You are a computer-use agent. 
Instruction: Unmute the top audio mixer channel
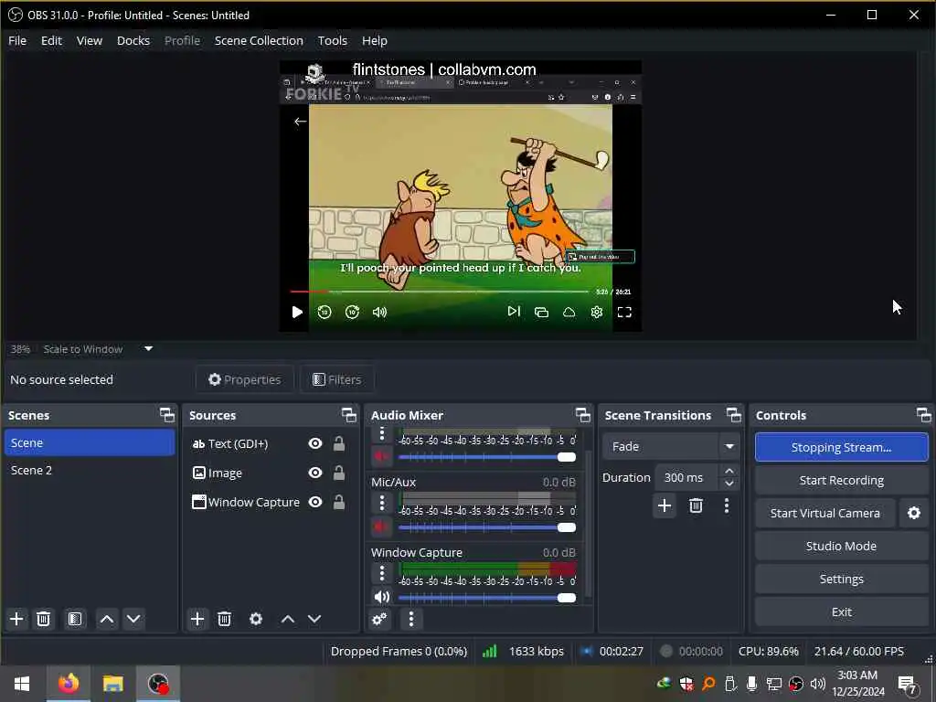coord(381,457)
